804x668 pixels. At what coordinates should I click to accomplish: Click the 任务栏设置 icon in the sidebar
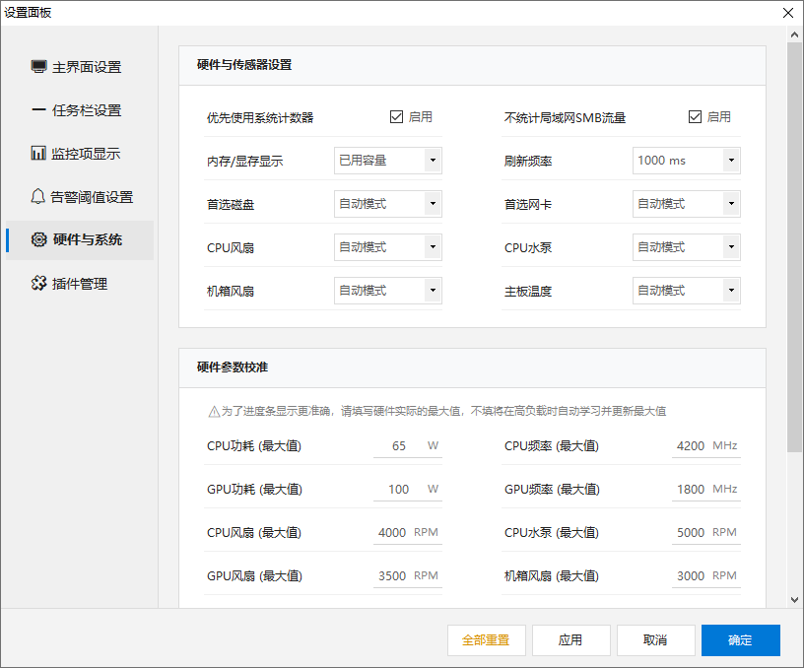click(37, 109)
